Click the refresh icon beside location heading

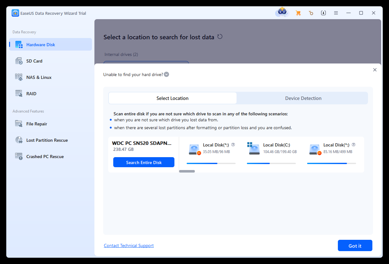tap(220, 36)
